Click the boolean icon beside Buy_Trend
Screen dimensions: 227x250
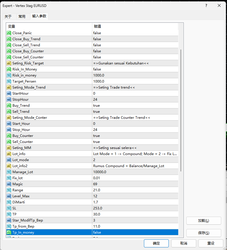9,106
